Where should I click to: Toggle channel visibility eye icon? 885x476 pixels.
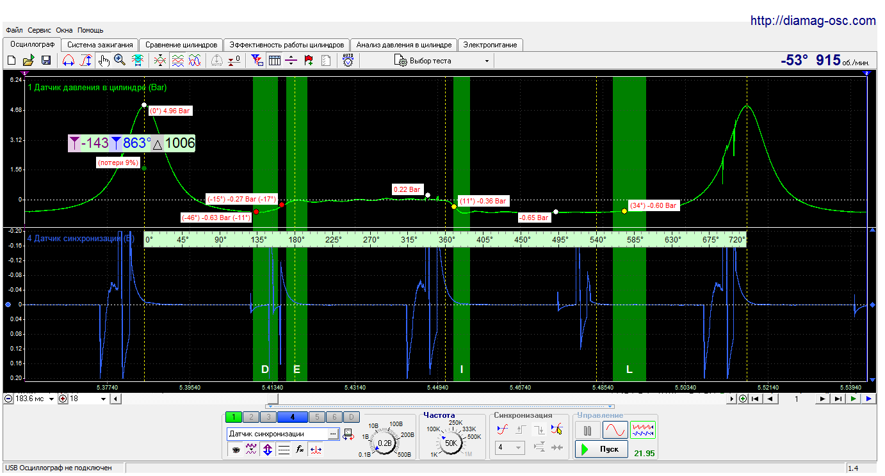[236, 450]
